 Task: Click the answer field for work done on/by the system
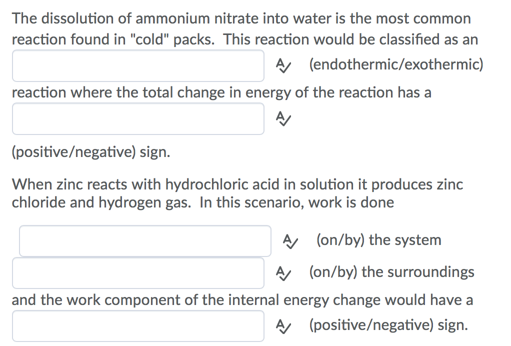144,241
